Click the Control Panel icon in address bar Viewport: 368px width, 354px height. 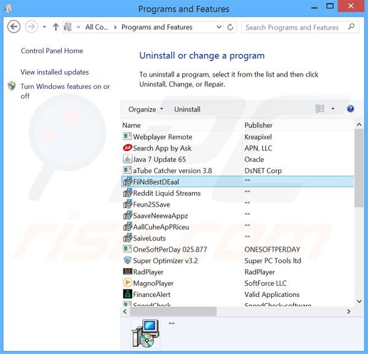click(x=68, y=27)
